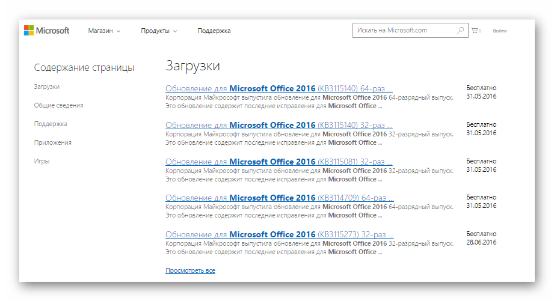The height and width of the screenshot is (301, 554).
Task: Open the KB3115081 update link
Action: pos(279,162)
